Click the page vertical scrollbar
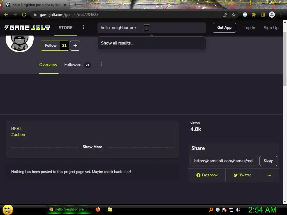Image resolution: width=287 pixels, height=215 pixels. tap(285, 59)
